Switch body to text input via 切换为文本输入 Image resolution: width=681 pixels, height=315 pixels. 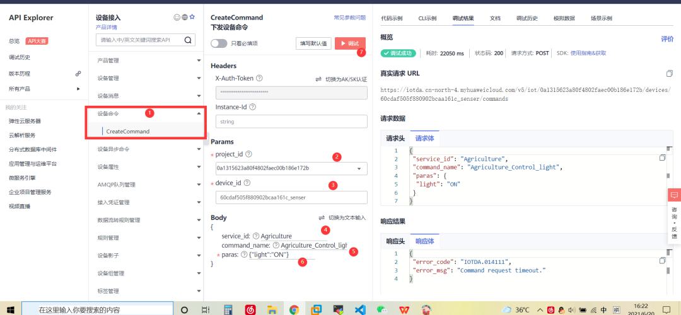pyautogui.click(x=342, y=218)
